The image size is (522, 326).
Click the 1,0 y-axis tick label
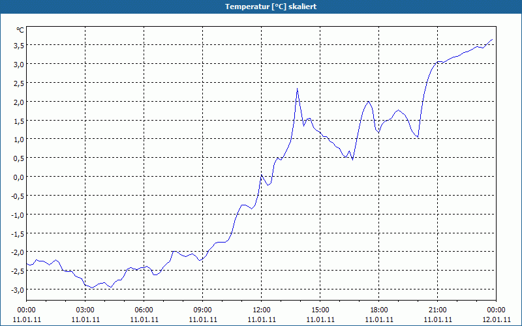click(18, 139)
